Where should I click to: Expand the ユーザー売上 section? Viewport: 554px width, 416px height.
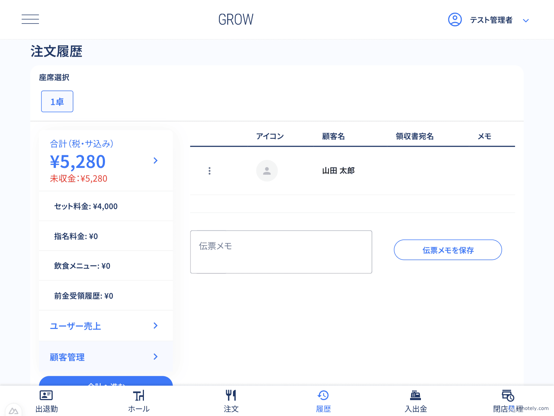point(105,326)
